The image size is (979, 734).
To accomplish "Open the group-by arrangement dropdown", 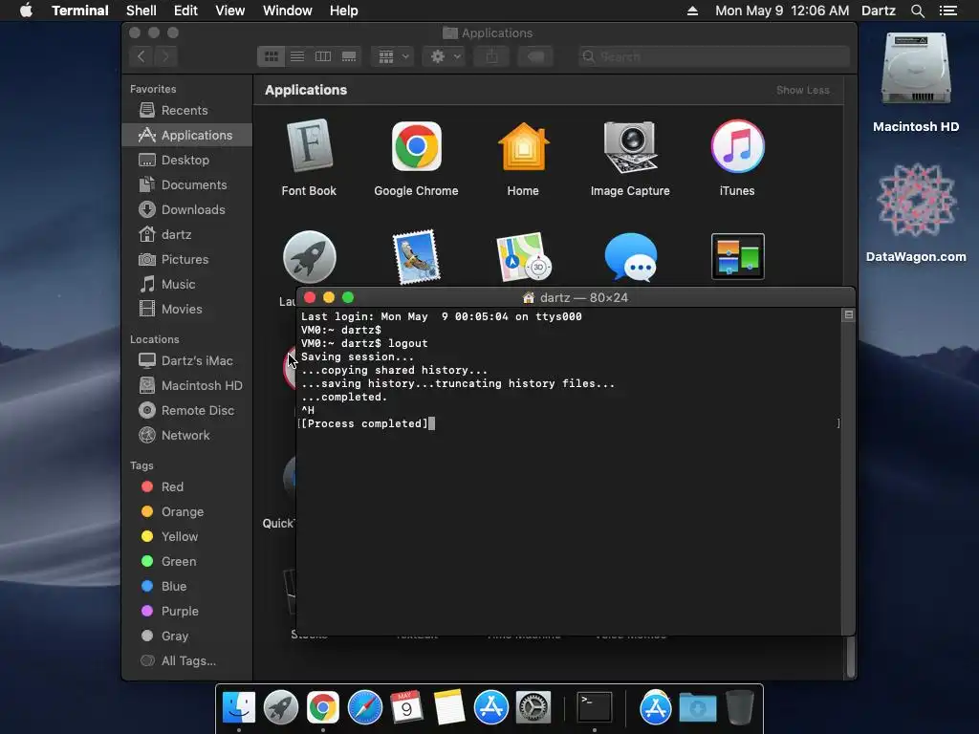I will pyautogui.click(x=393, y=56).
